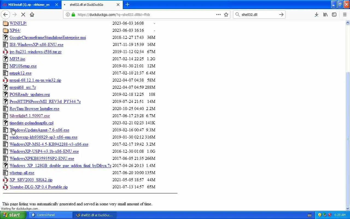Open page actions three-dot menu

coord(218,15)
